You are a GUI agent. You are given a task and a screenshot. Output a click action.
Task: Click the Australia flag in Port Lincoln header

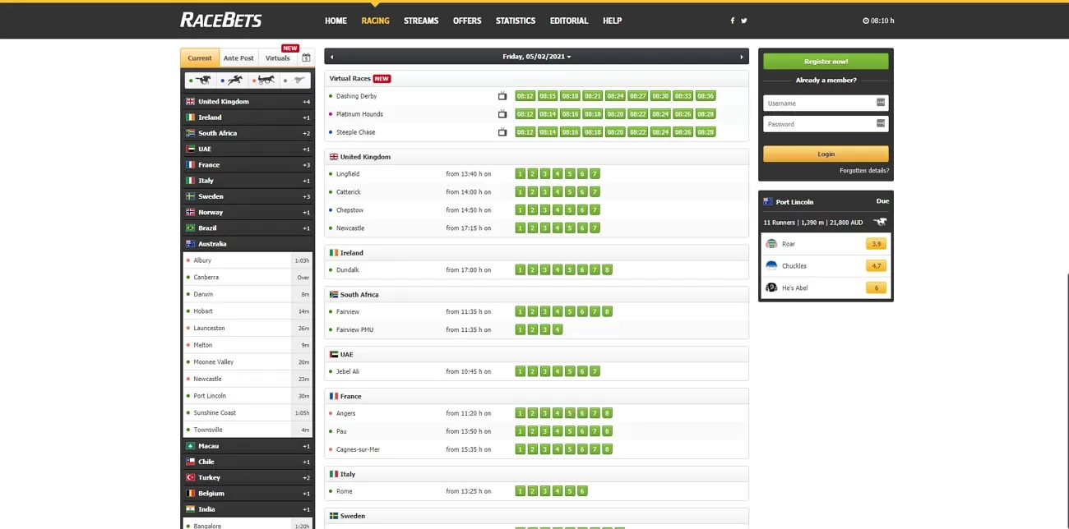tap(768, 201)
